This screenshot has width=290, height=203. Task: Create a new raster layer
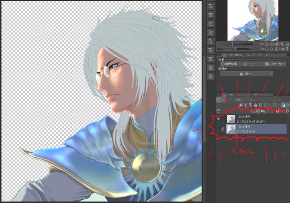pos(253,111)
